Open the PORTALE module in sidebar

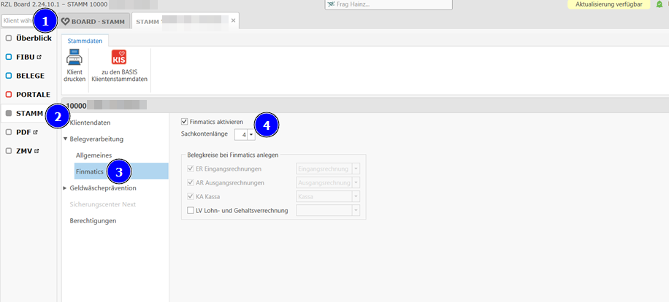click(x=32, y=94)
